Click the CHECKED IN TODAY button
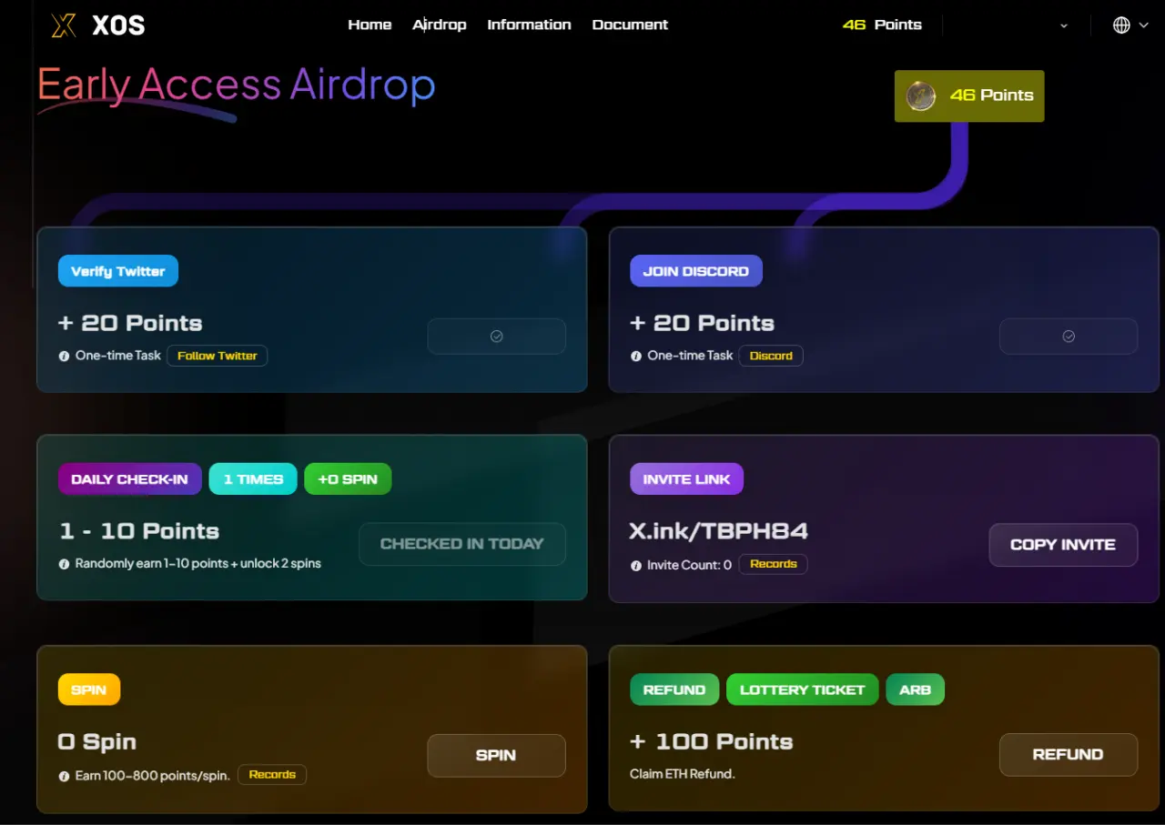The image size is (1165, 825). (462, 544)
